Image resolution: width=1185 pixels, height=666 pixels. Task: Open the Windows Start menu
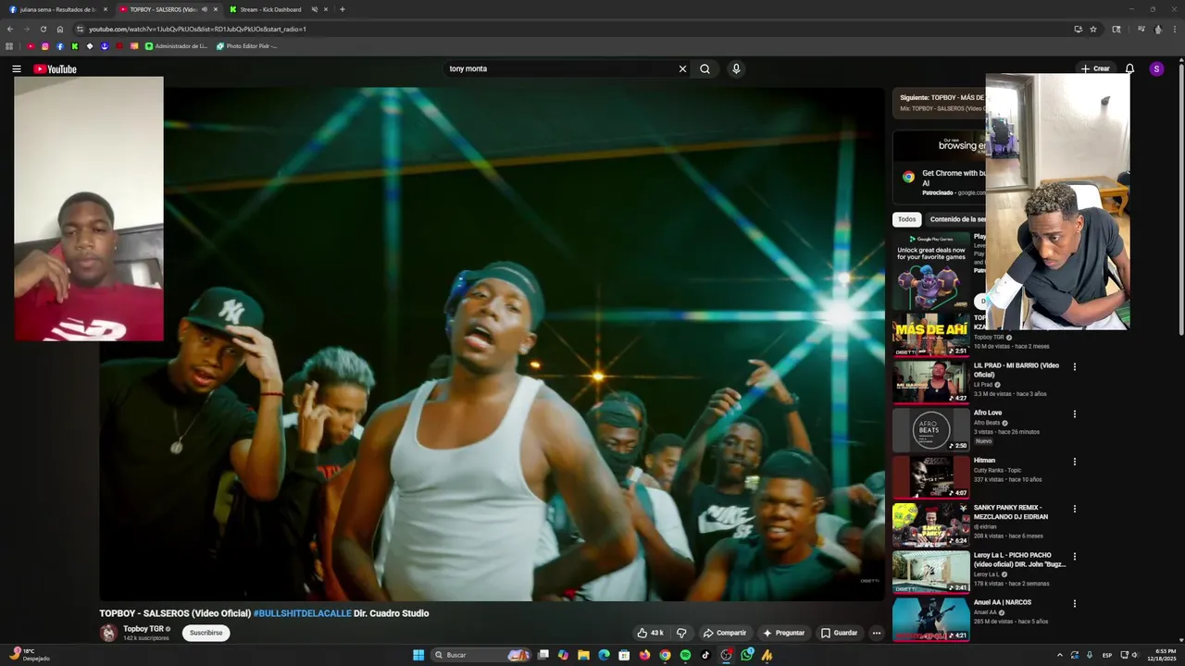[418, 655]
